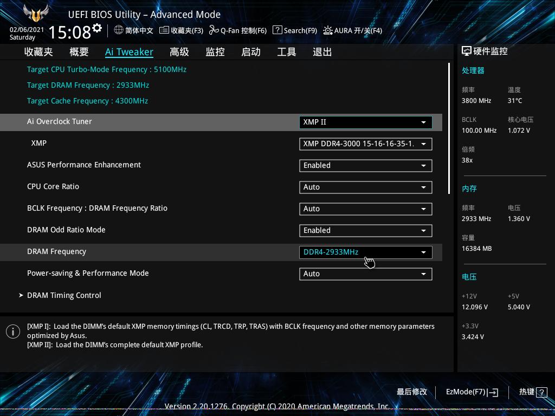The width and height of the screenshot is (555, 416).
Task: Click the EzMode(F7) button
Action: [x=472, y=392]
